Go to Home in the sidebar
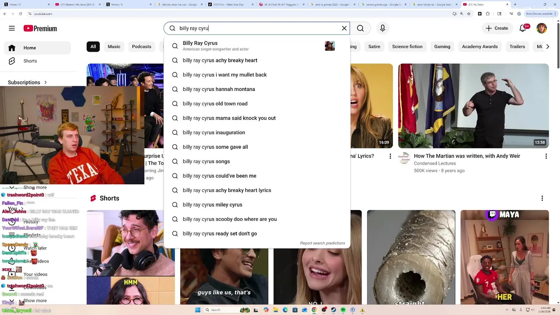 (37, 48)
